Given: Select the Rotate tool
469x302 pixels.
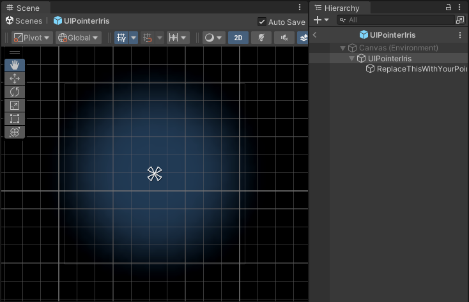Looking at the screenshot, I should point(15,92).
